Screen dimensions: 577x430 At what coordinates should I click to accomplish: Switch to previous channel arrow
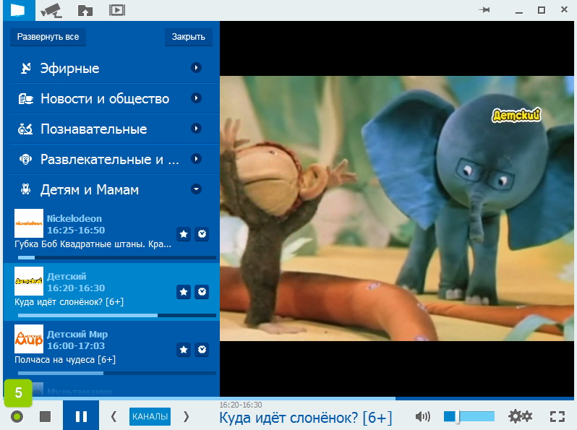[114, 417]
